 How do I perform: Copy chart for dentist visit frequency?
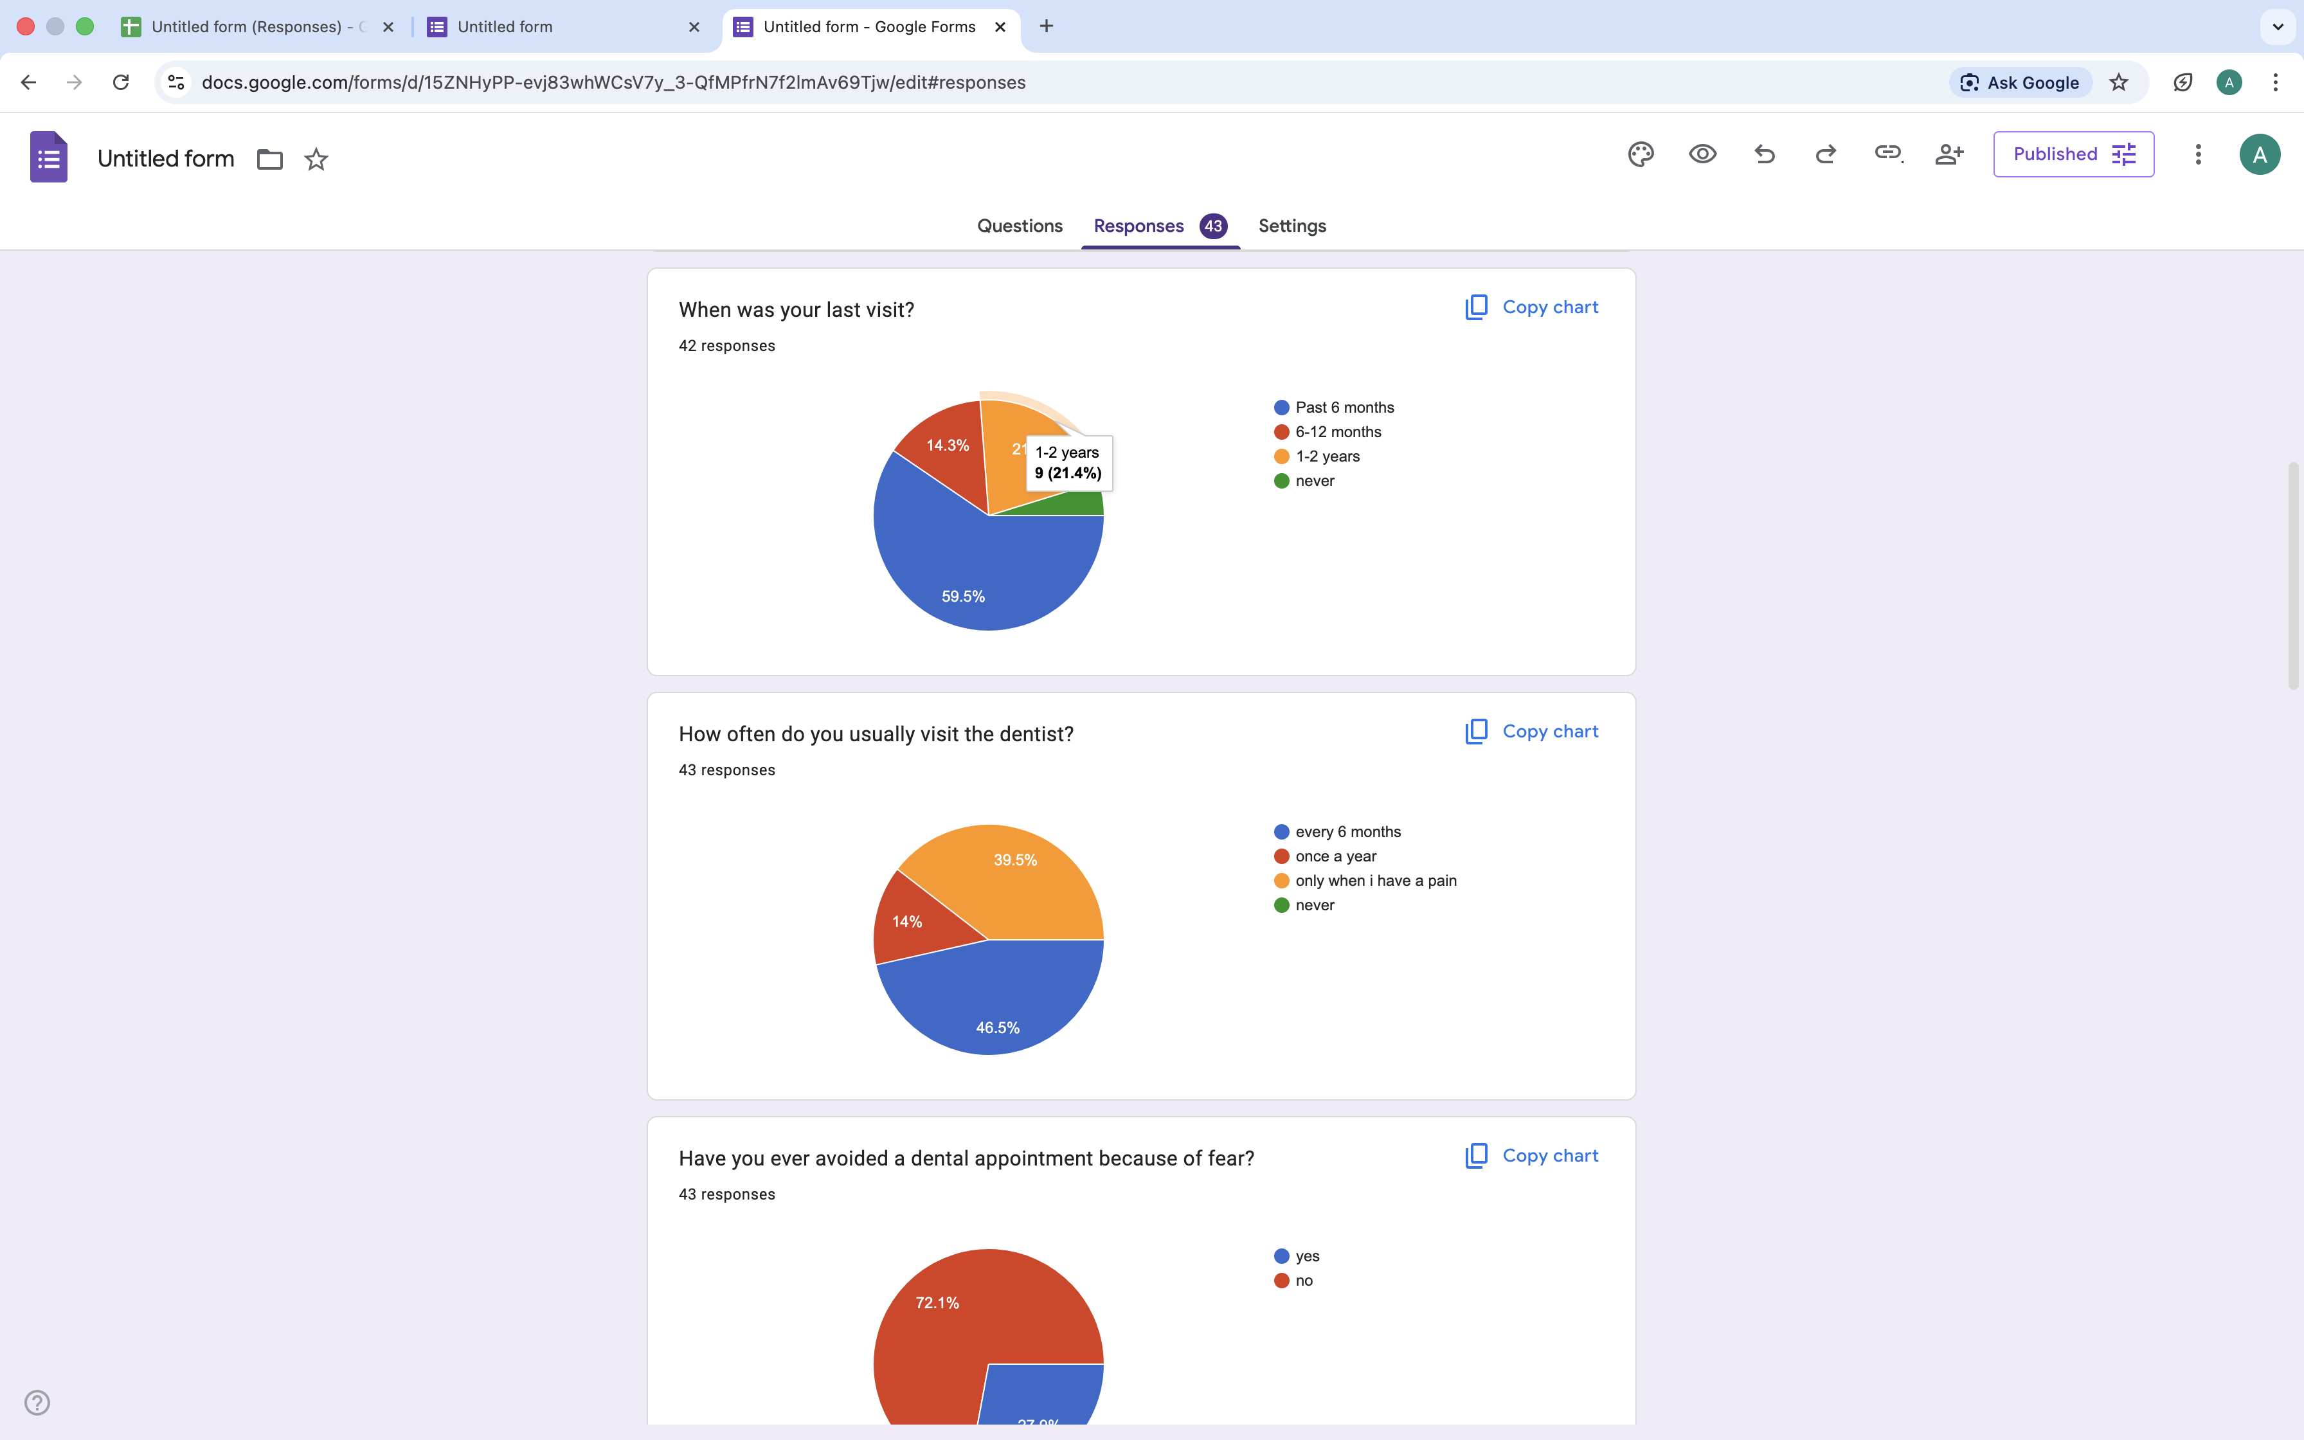pyautogui.click(x=1531, y=732)
